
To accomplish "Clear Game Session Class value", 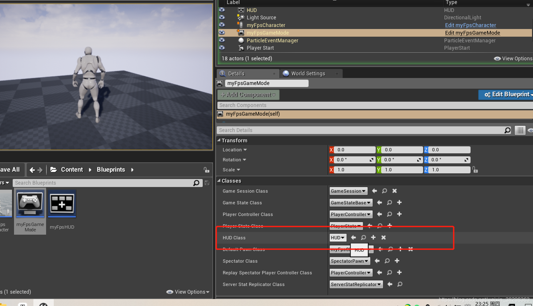I will (394, 191).
